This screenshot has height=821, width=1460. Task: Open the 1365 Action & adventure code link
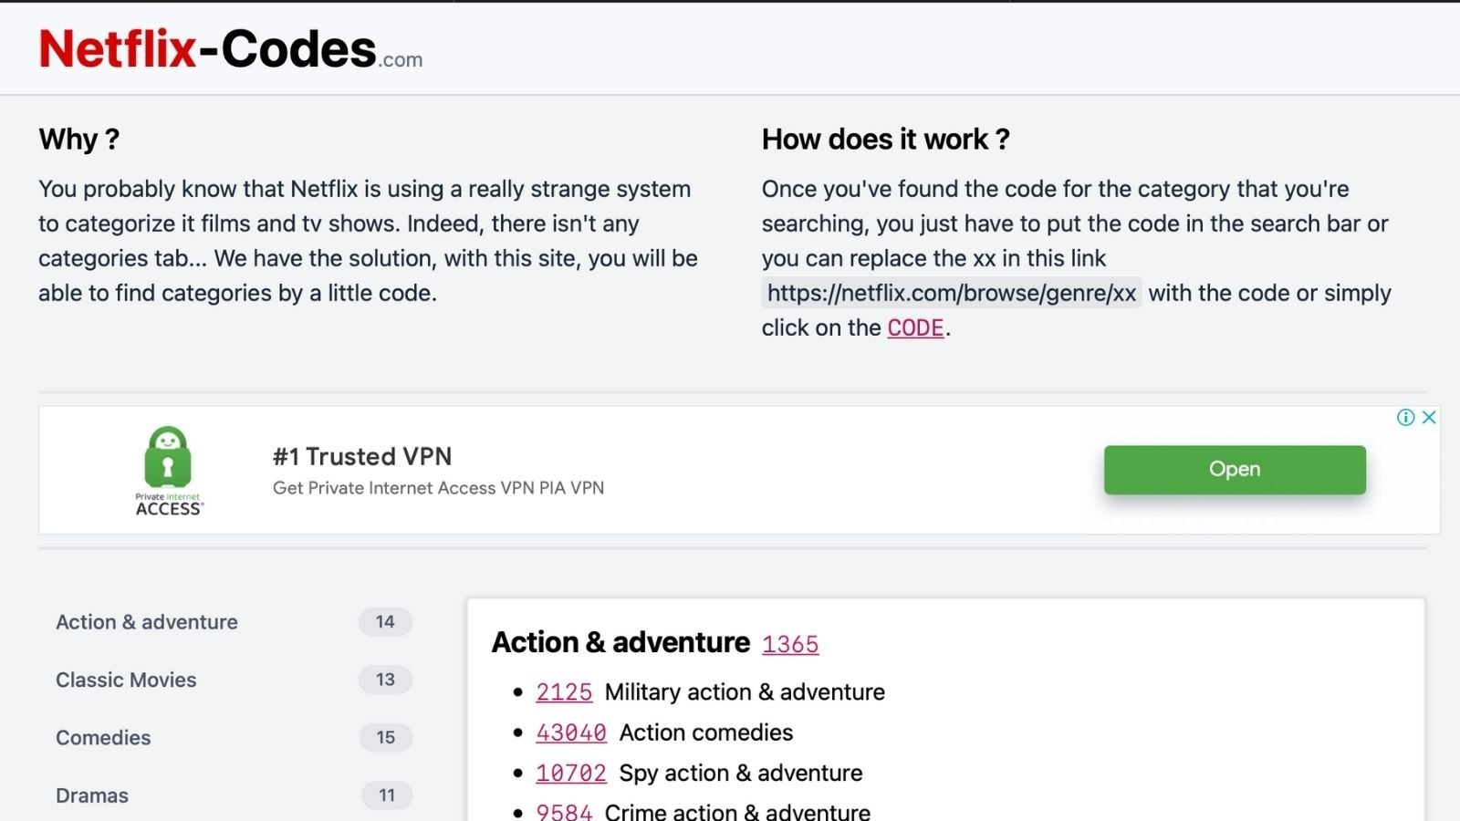pyautogui.click(x=790, y=644)
